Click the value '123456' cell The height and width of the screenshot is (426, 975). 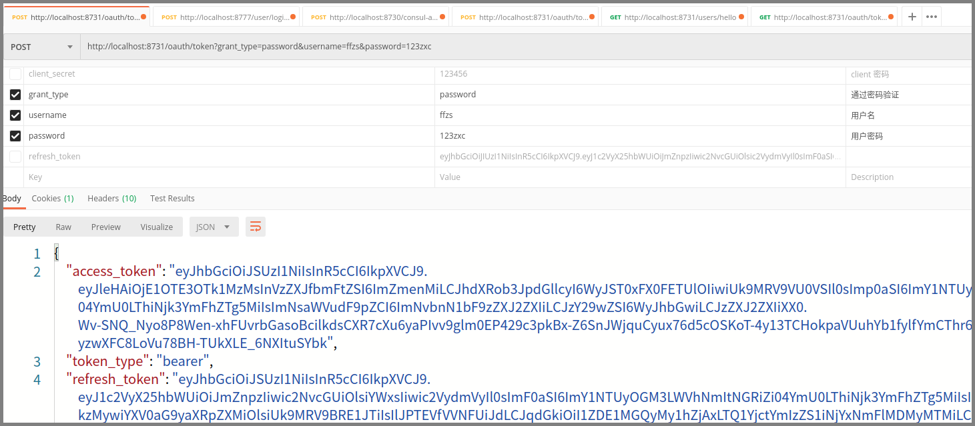(640, 74)
